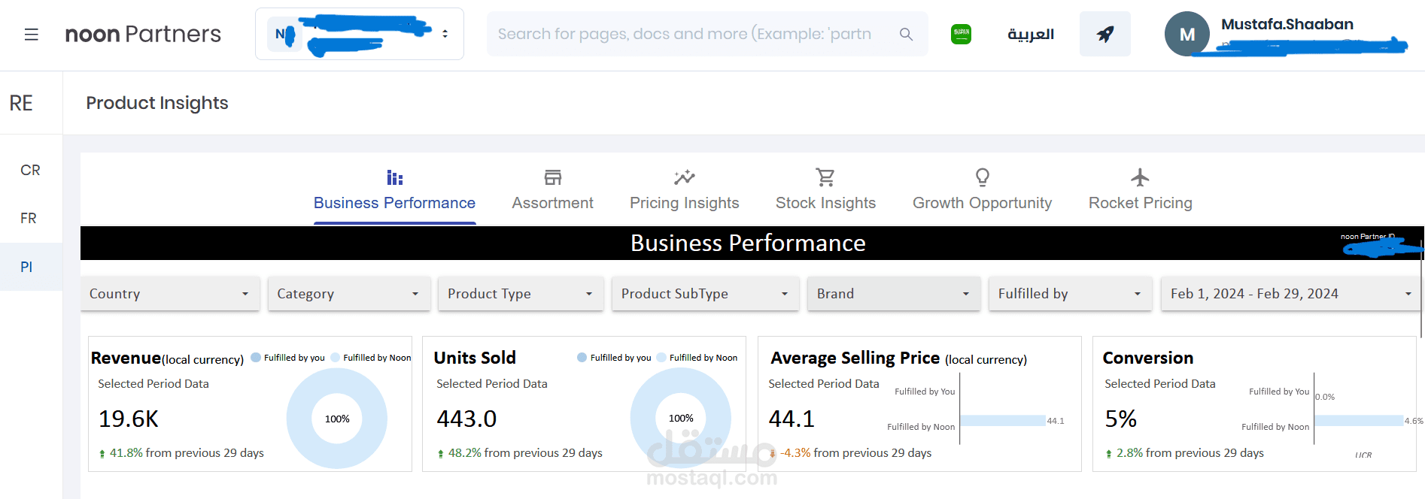Click the Stock Insights cart icon
Image resolution: width=1425 pixels, height=499 pixels.
(x=825, y=177)
